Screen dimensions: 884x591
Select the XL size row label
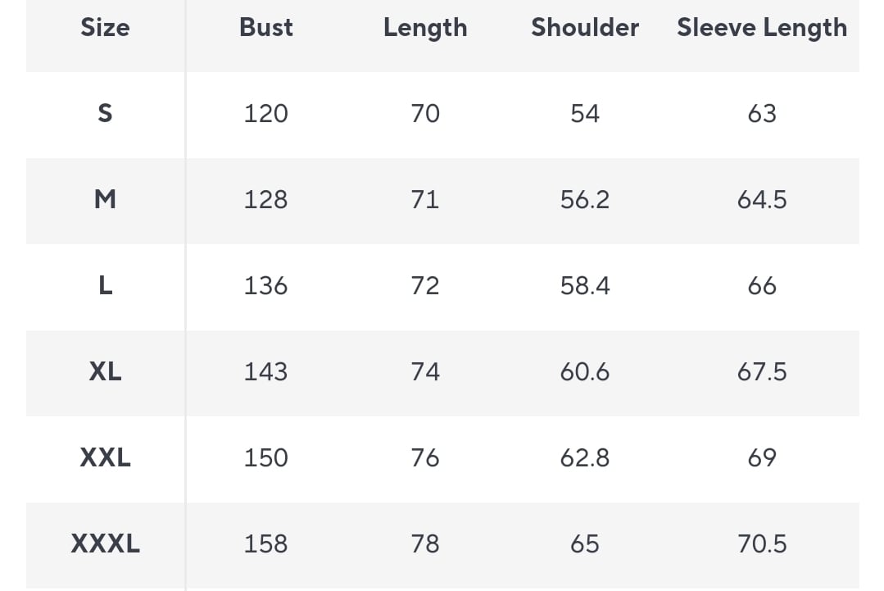[105, 371]
